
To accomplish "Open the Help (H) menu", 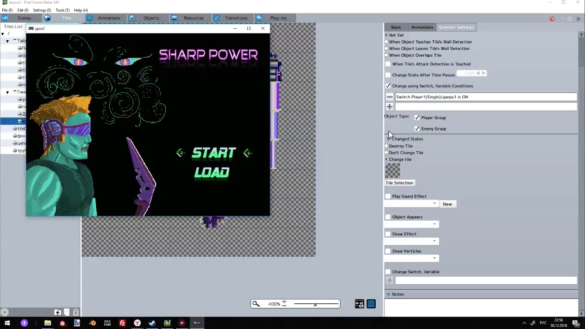I will [81, 10].
